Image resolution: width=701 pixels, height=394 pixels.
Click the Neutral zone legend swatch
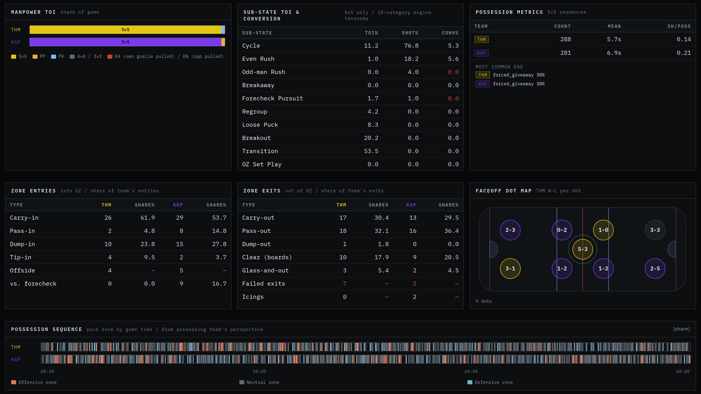coord(242,382)
